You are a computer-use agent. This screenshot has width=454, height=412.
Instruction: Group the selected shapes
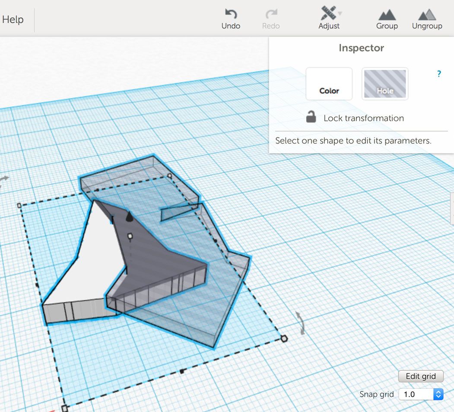click(x=387, y=15)
